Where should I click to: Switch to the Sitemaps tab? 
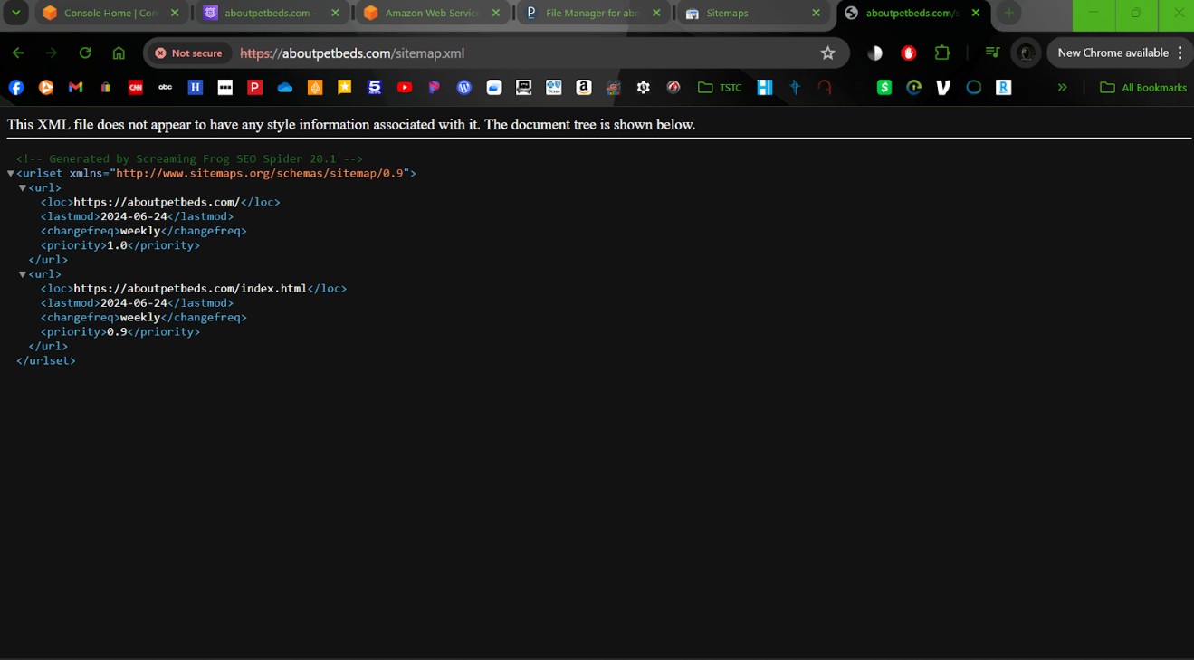(751, 14)
